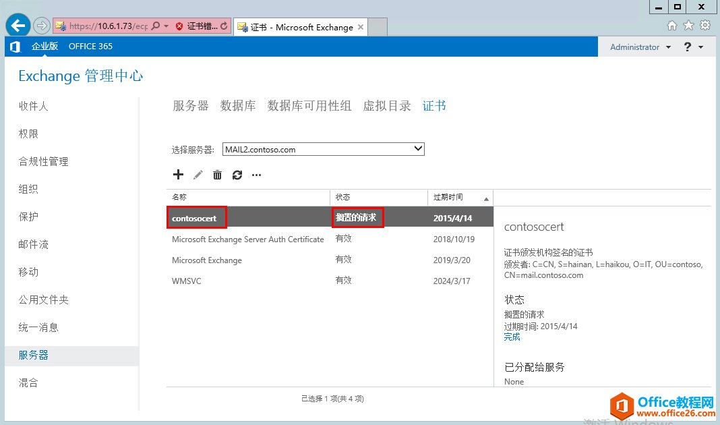Click the 完成 link in the details pane

(512, 337)
